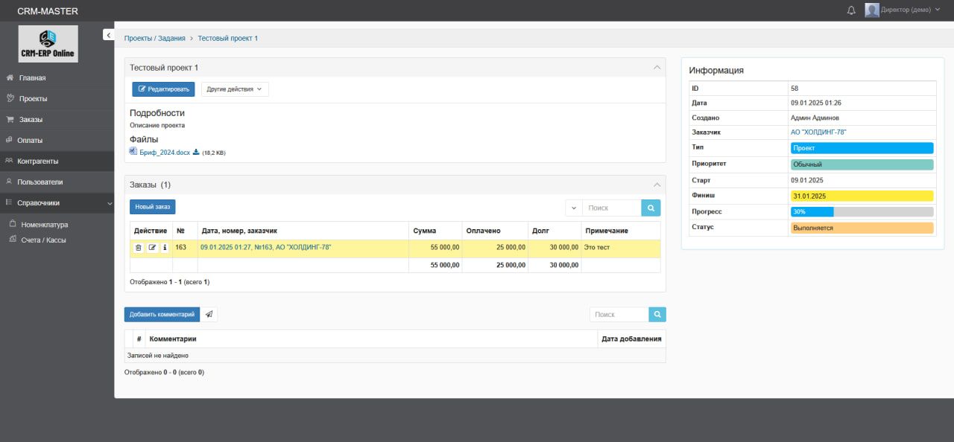
Task: Click the № column header
Action: [184, 231]
